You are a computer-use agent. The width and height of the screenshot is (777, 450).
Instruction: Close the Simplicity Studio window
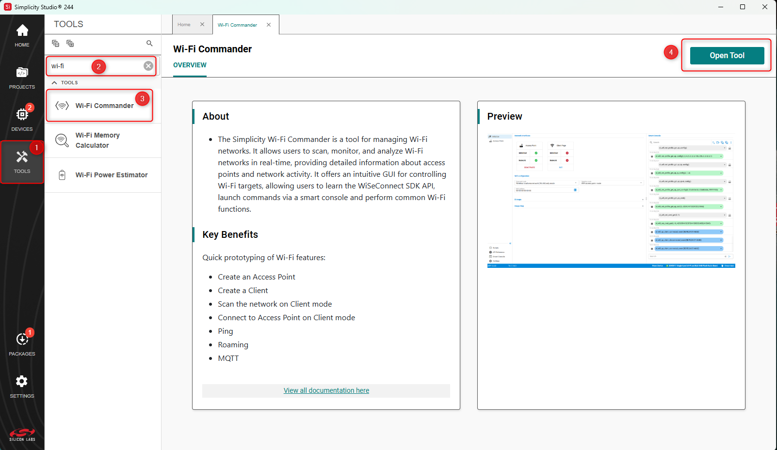click(765, 7)
